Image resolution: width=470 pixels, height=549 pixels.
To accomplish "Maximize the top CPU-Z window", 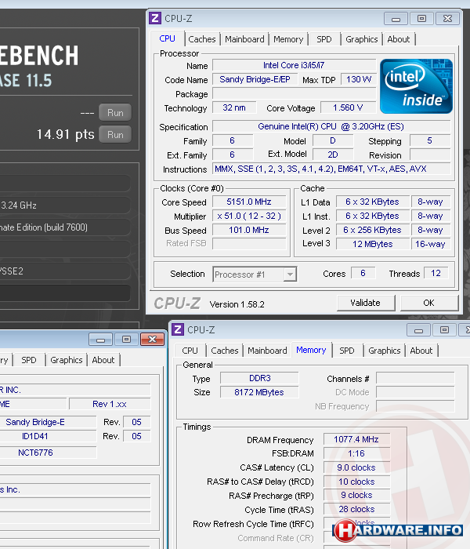I will 421,19.
